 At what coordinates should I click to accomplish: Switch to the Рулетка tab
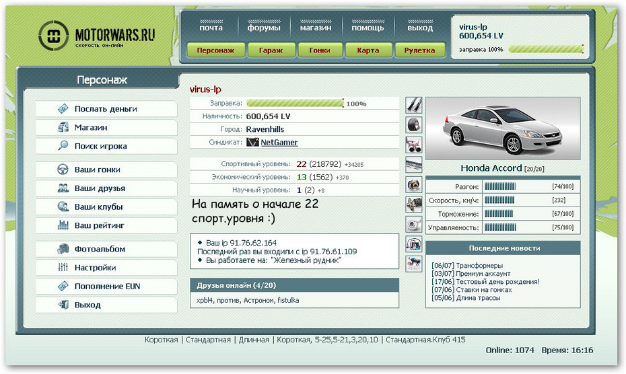419,50
